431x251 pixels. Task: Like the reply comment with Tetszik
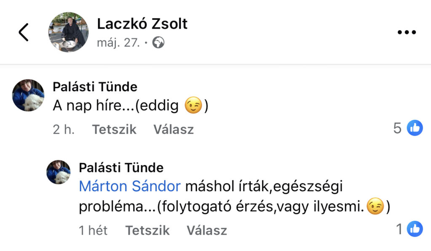click(147, 230)
